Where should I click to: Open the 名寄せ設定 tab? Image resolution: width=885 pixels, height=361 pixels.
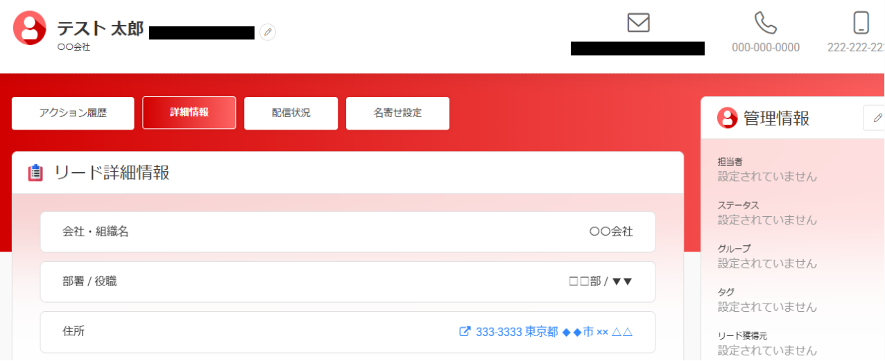tap(397, 113)
